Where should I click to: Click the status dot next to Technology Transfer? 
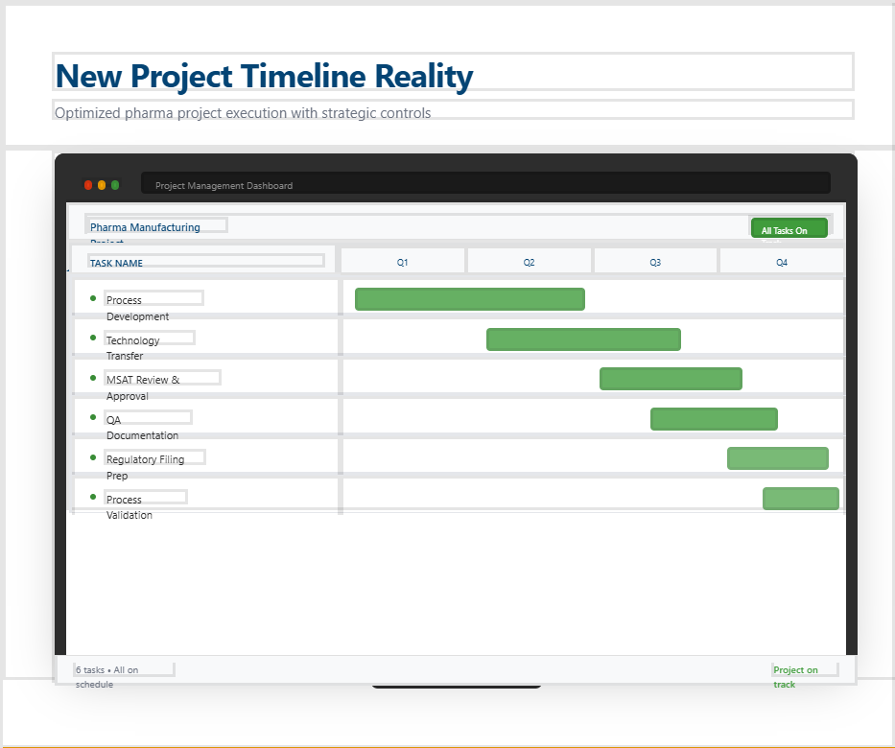coord(93,338)
